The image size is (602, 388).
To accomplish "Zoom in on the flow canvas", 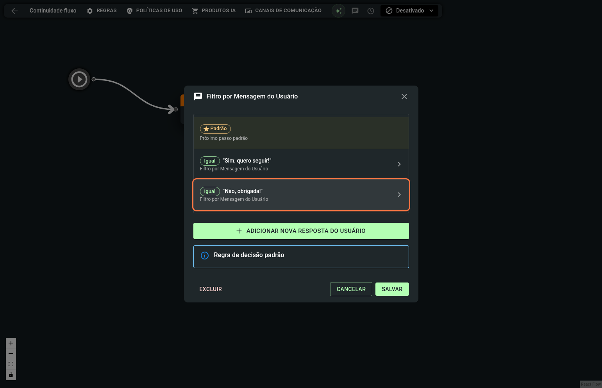I will (x=11, y=343).
